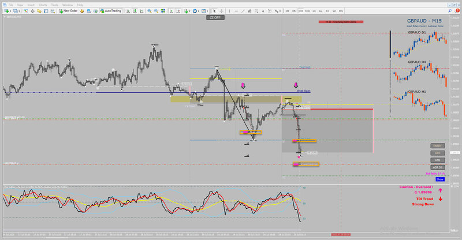This screenshot has width=462, height=240.
Task: Open the Strategy Tester magnifier icon
Action: pos(53,11)
